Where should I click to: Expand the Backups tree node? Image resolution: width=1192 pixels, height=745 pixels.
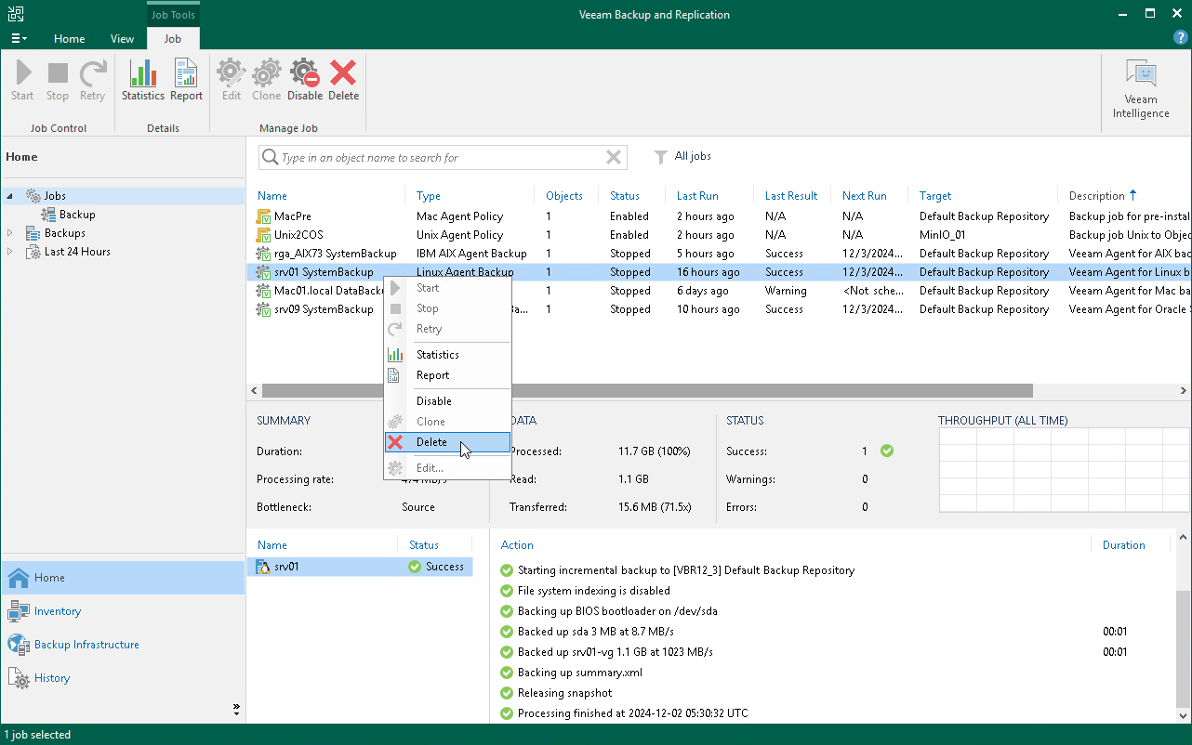(x=10, y=233)
